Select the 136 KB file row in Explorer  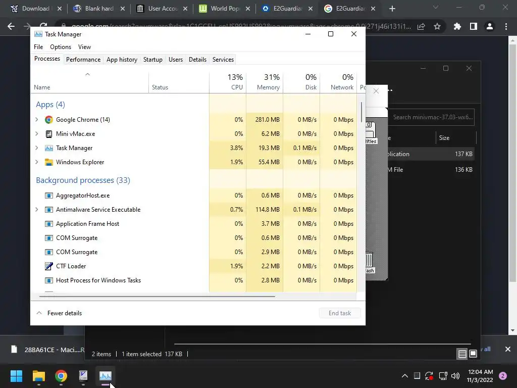pos(431,170)
